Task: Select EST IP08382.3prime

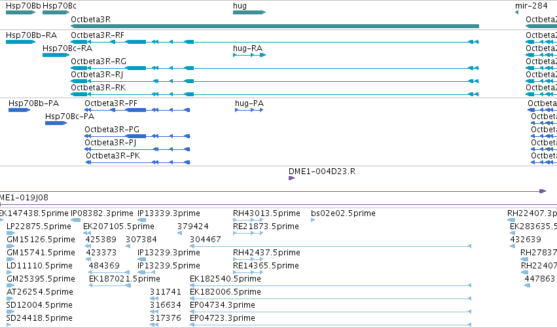Action: coord(102,213)
